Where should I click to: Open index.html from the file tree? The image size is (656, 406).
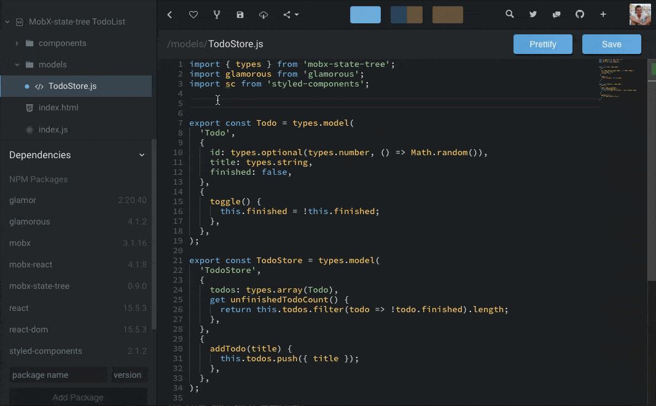click(x=58, y=107)
